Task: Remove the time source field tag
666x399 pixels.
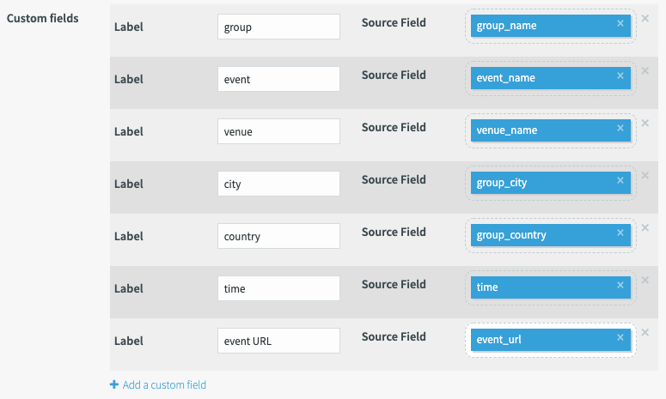Action: (620, 285)
